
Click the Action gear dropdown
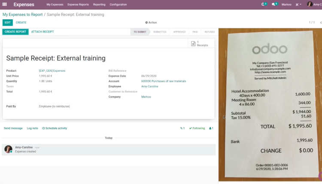(151, 23)
